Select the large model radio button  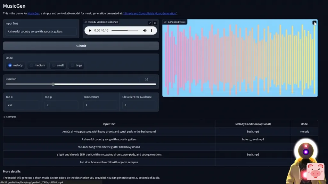pos(72,65)
